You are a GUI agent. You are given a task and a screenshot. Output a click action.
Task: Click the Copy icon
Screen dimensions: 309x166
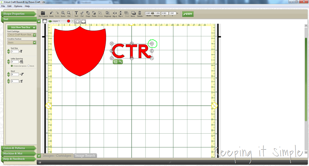(88, 13)
